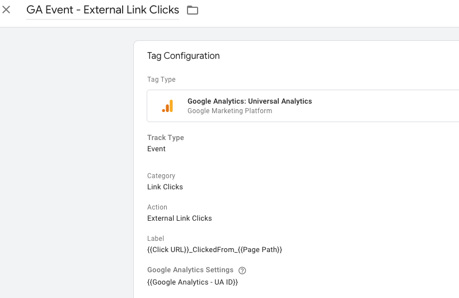Click the Google Marketing Platform subtitle
The image size is (459, 298).
[x=230, y=111]
